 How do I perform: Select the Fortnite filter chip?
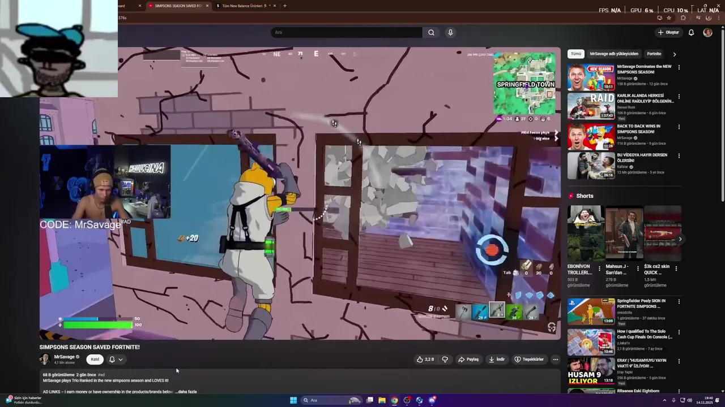click(x=654, y=54)
